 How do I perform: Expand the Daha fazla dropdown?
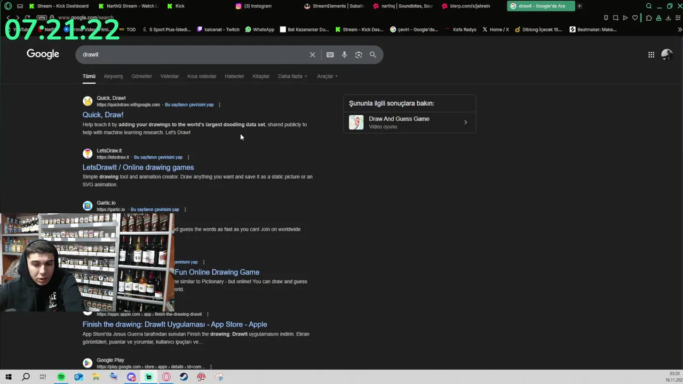(292, 76)
